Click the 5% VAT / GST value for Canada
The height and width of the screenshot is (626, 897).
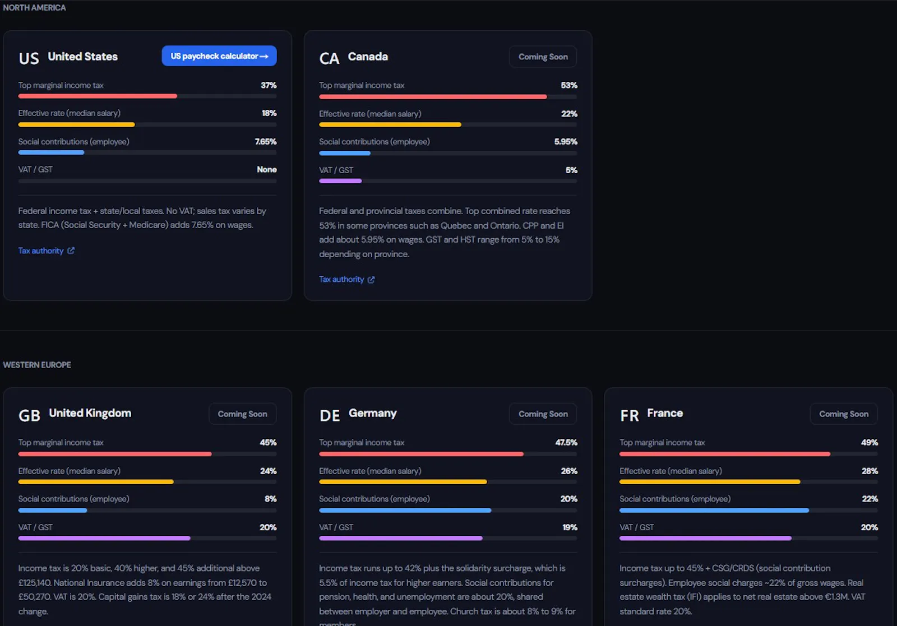coord(571,170)
